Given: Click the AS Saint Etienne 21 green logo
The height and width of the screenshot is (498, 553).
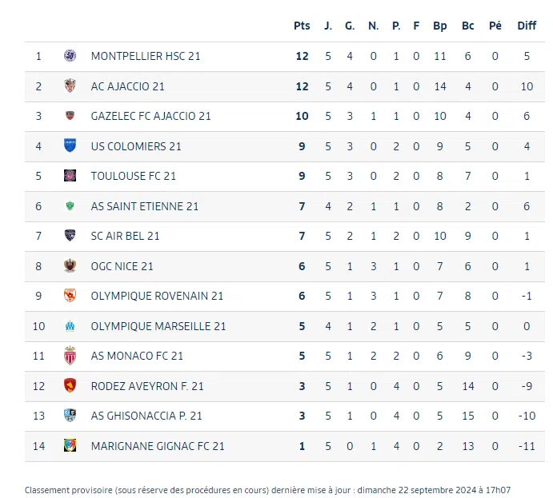Looking at the screenshot, I should 70,206.
